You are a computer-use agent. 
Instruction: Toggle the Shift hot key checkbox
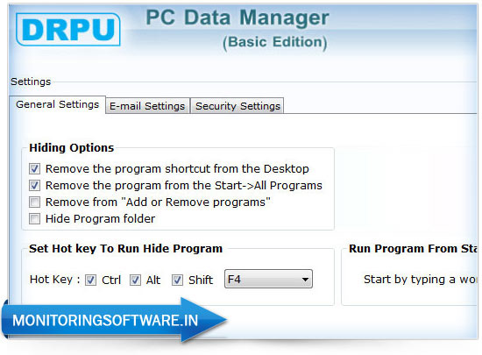pyautogui.click(x=177, y=280)
